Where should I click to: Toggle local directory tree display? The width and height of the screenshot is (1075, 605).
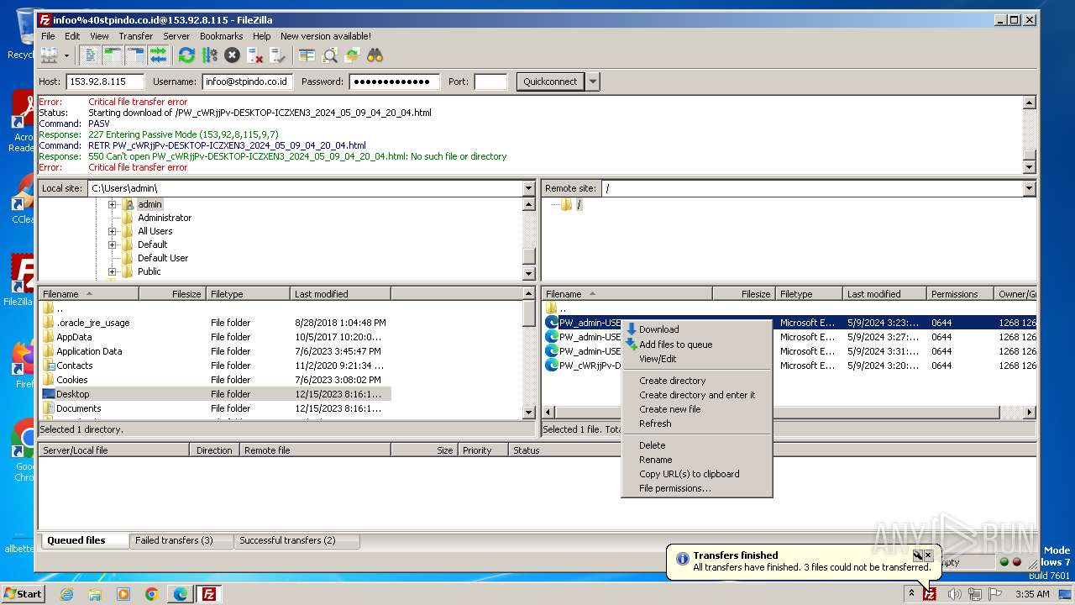(x=113, y=55)
